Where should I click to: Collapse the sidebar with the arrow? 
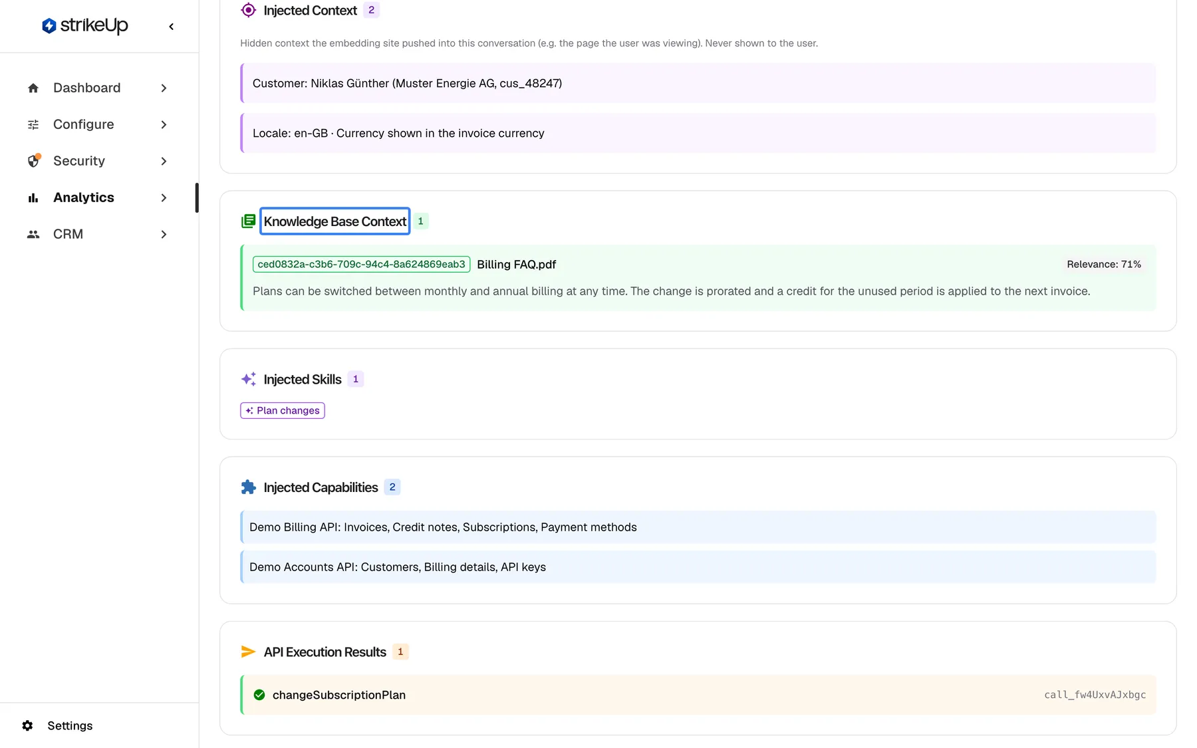coord(172,27)
